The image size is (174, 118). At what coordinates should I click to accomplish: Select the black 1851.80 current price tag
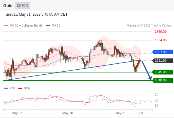pos(162,60)
